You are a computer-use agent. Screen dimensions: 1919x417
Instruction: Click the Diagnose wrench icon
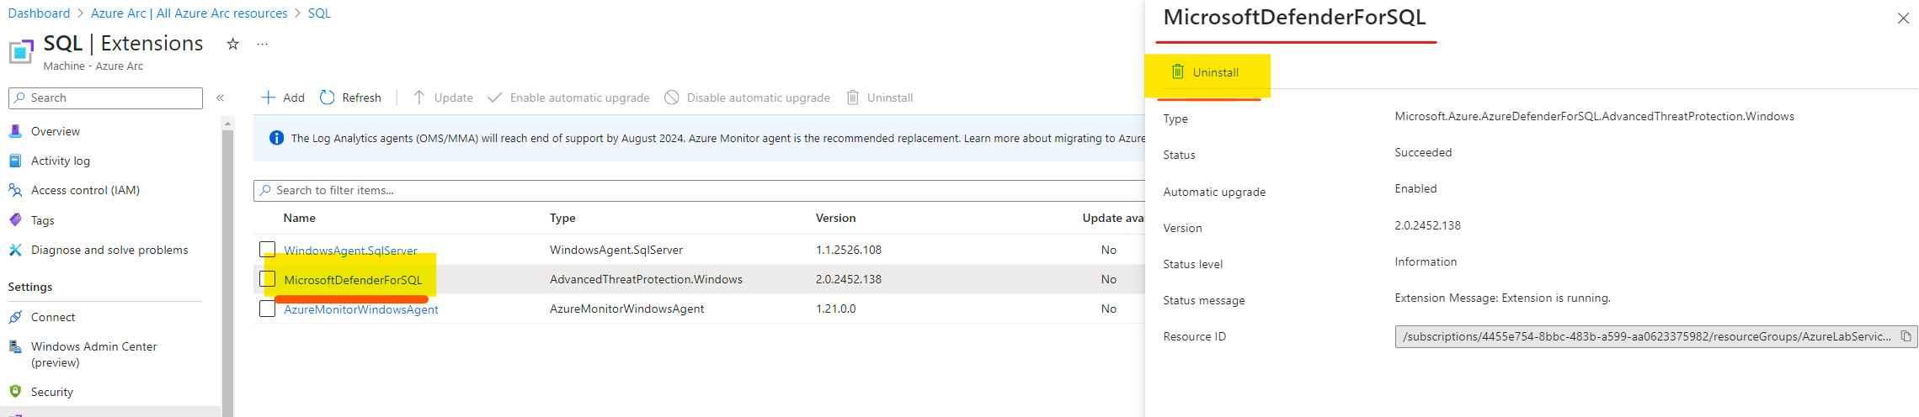tap(15, 250)
